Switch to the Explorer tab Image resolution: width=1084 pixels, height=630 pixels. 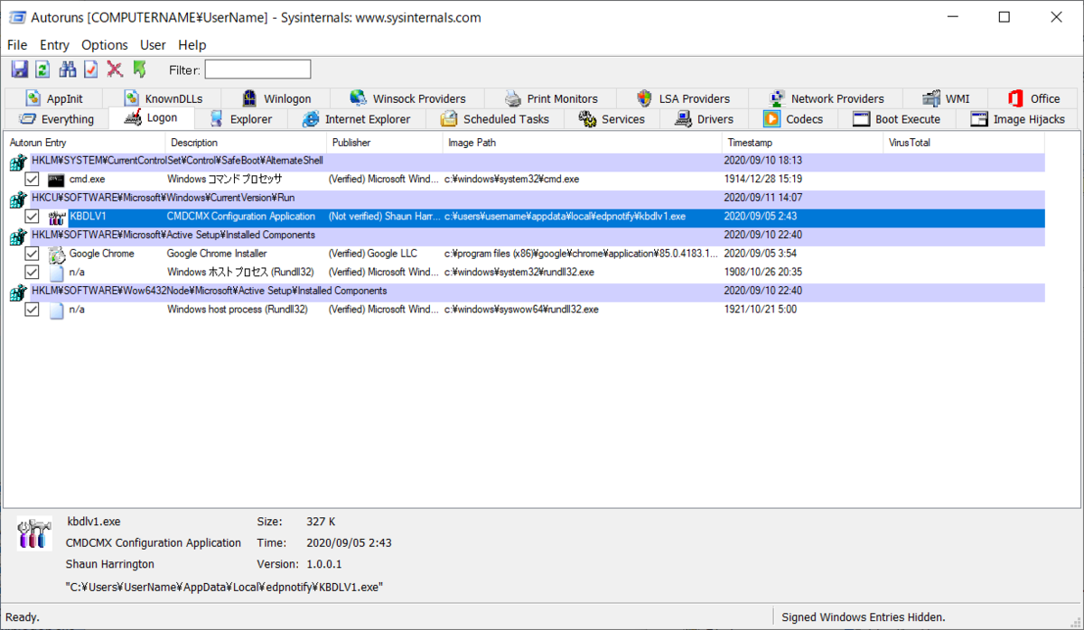point(243,119)
